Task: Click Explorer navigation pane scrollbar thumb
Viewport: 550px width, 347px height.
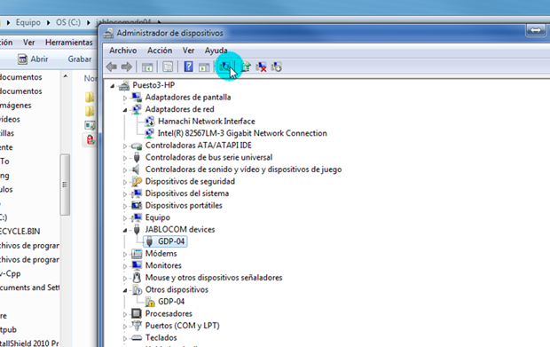Action: tap(65, 185)
